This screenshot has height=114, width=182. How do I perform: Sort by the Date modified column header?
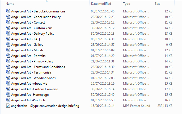click(x=101, y=4)
